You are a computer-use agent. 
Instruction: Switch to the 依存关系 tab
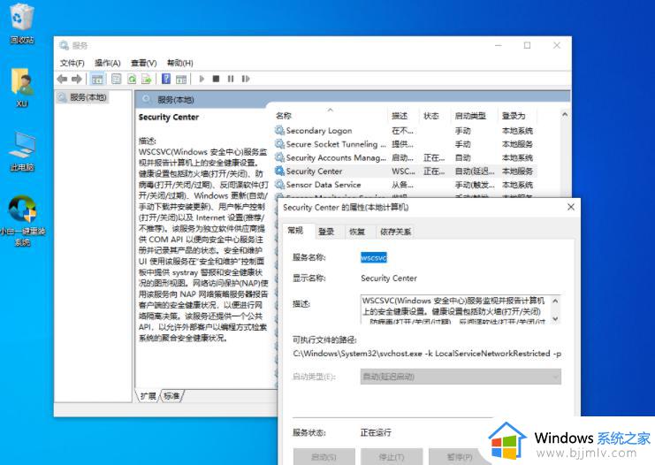(395, 232)
